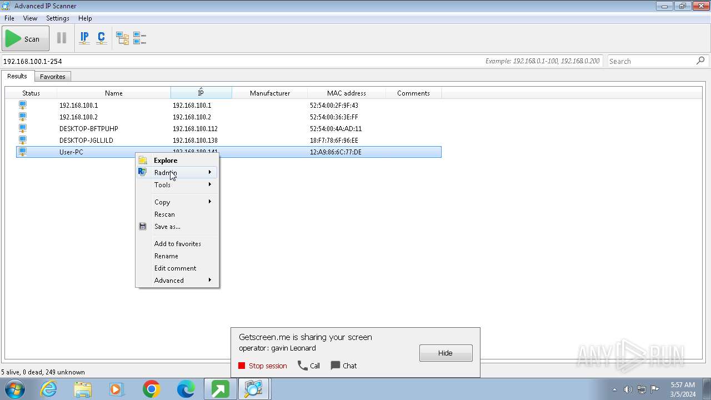Show hidden system tray icons

pos(614,389)
